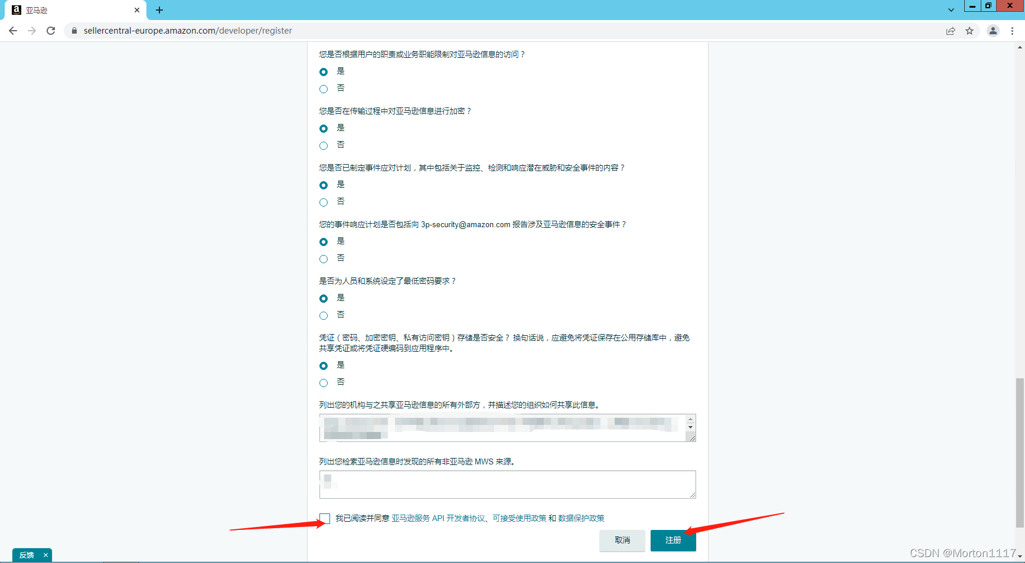1025x563 pixels.
Task: Click the up arrow in external parties textarea
Action: (x=691, y=420)
